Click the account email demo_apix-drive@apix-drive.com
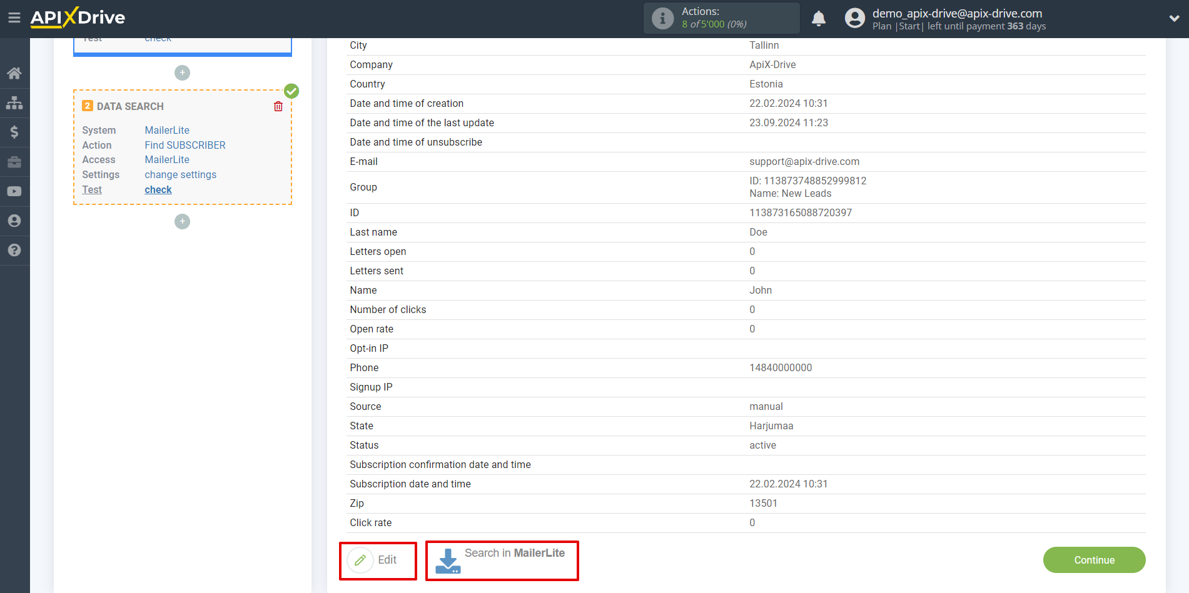Viewport: 1189px width, 593px height. (957, 13)
